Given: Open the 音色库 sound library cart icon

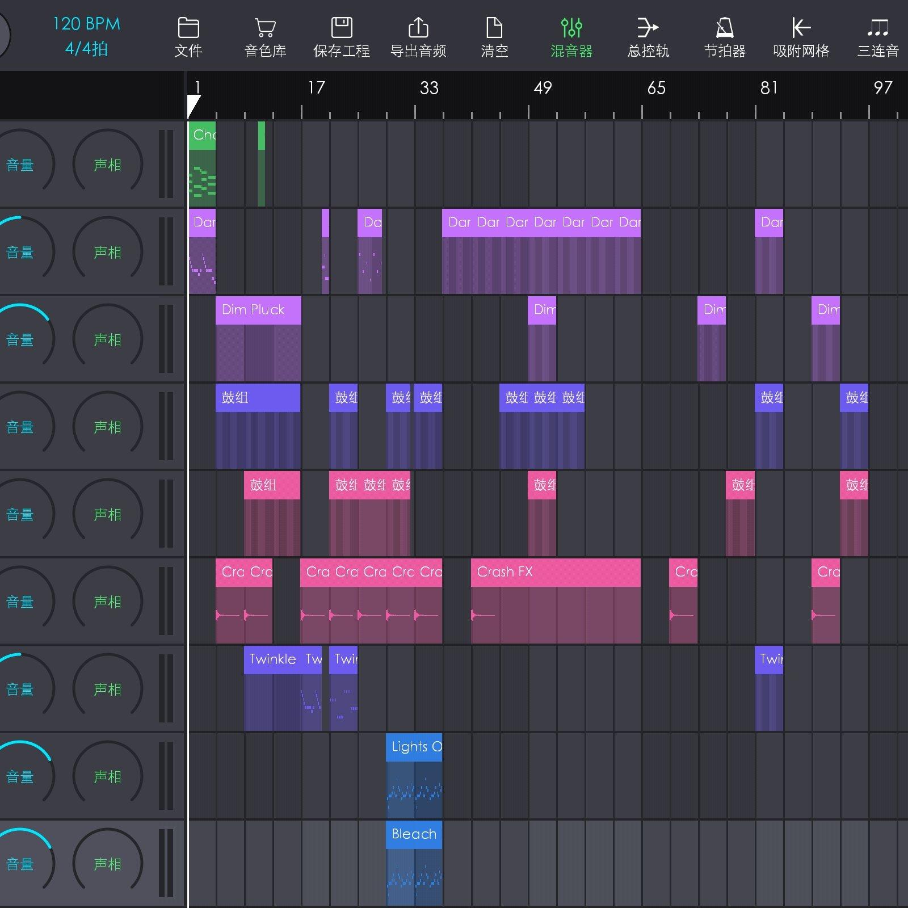Looking at the screenshot, I should (x=265, y=28).
